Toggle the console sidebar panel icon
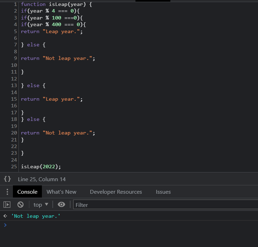 [7, 204]
